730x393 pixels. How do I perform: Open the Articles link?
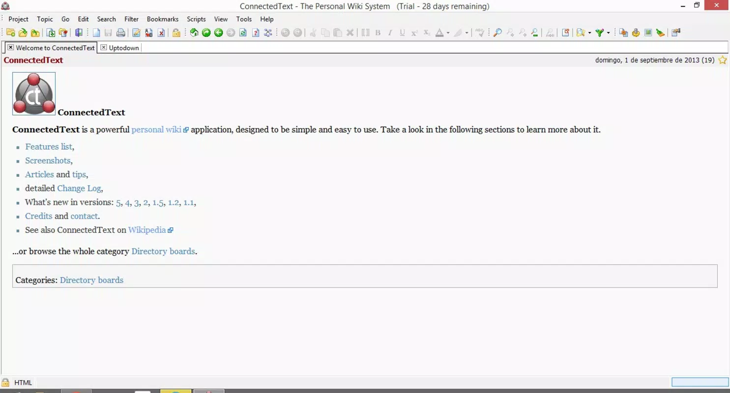39,174
